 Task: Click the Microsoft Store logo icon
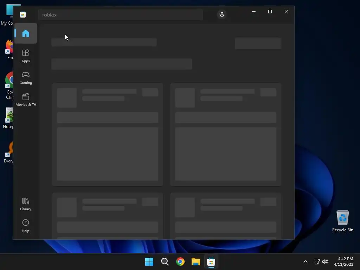(x=23, y=15)
